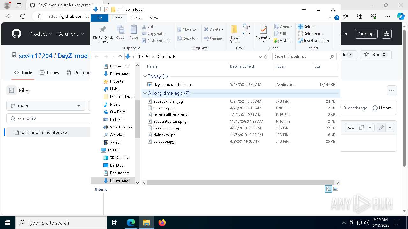408x229 pixels.
Task: Open file Properties in ribbon
Action: click(263, 34)
